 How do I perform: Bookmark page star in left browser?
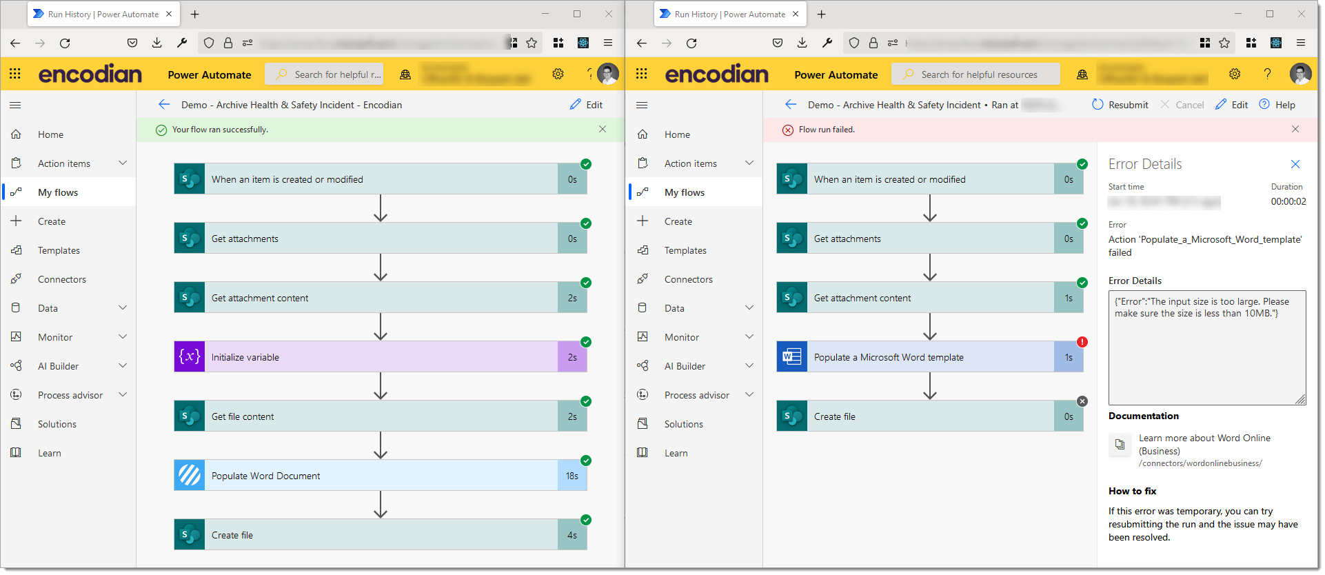(x=532, y=43)
